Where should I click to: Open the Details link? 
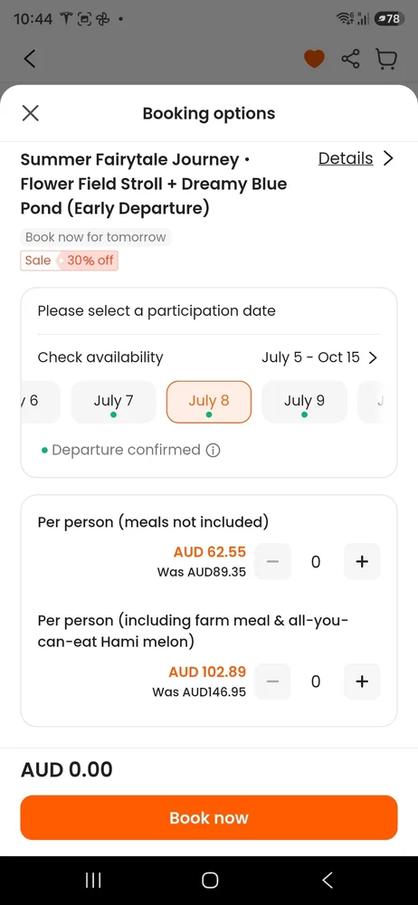346,158
